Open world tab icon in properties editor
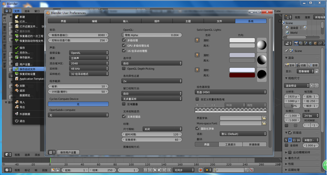The height and width of the screenshot is (175, 327). coord(310,43)
